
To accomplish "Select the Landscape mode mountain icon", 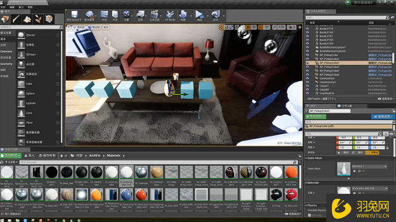I will click(27, 19).
